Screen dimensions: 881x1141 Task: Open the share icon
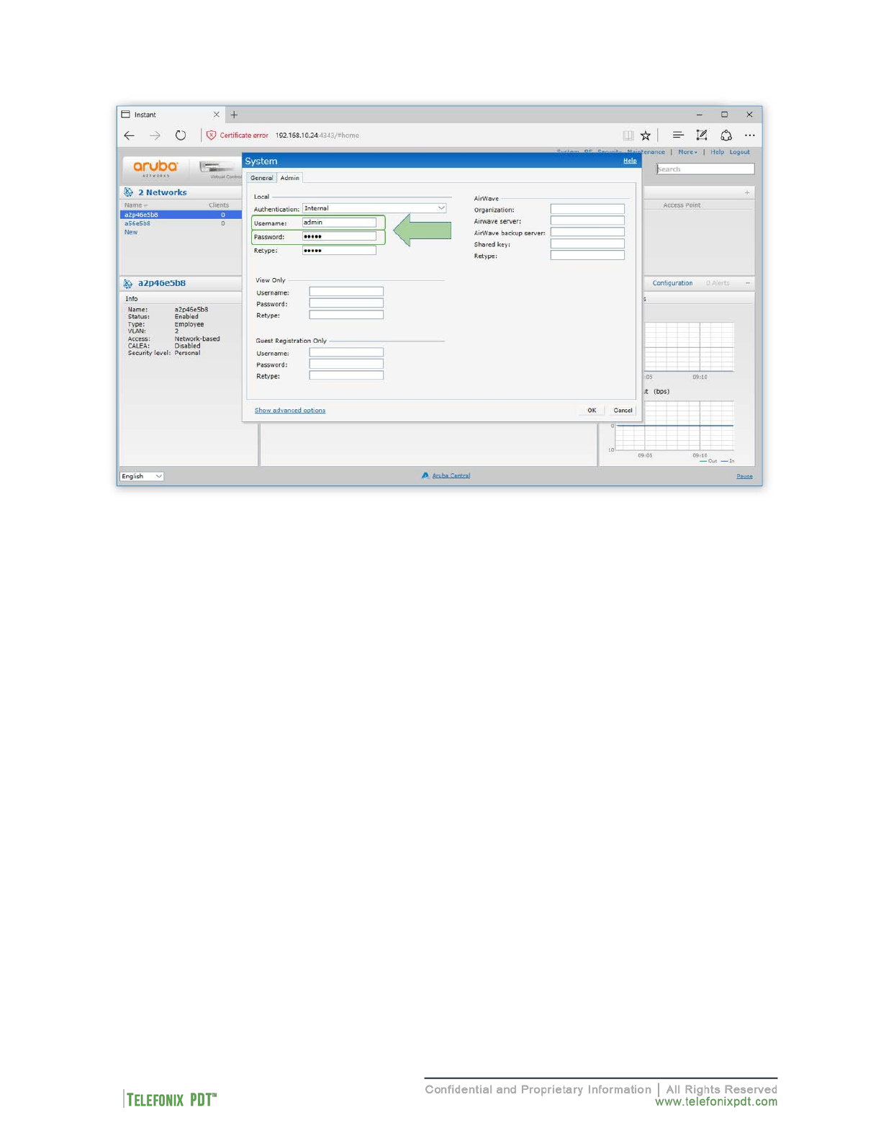point(726,135)
